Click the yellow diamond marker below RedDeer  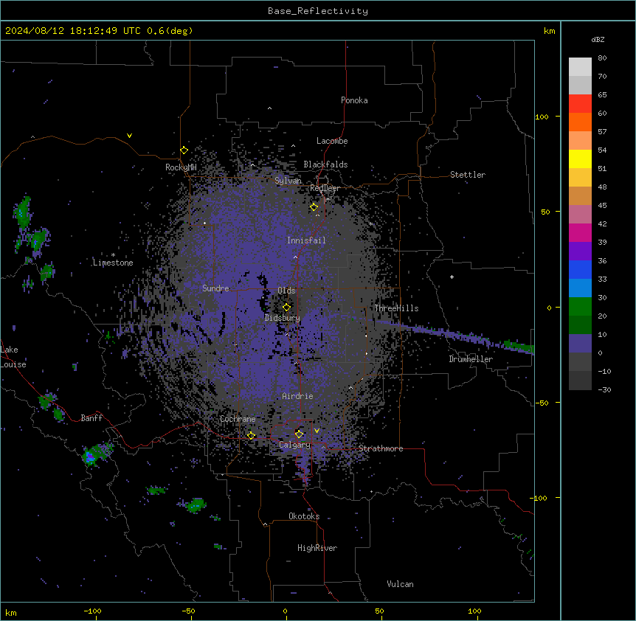314,207
